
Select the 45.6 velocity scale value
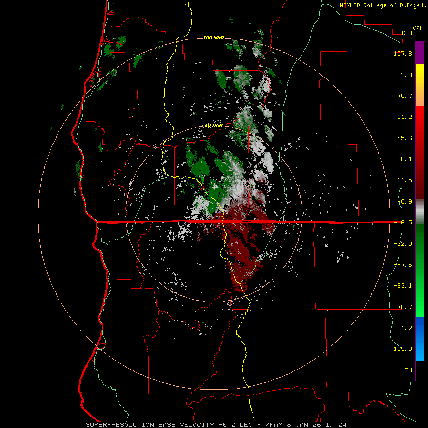coord(405,138)
